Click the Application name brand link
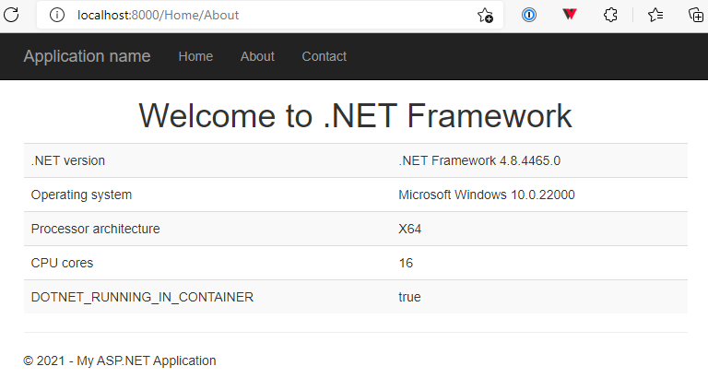This screenshot has width=708, height=378. tap(87, 56)
